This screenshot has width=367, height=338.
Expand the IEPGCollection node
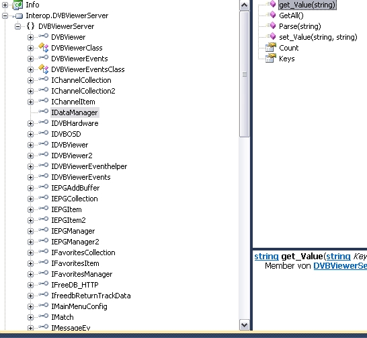tap(30, 199)
